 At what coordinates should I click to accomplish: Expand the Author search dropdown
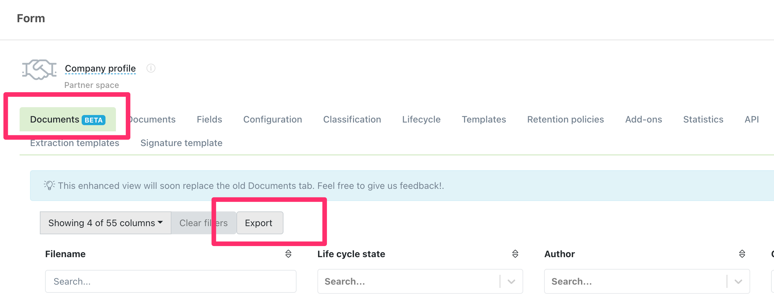(x=738, y=281)
